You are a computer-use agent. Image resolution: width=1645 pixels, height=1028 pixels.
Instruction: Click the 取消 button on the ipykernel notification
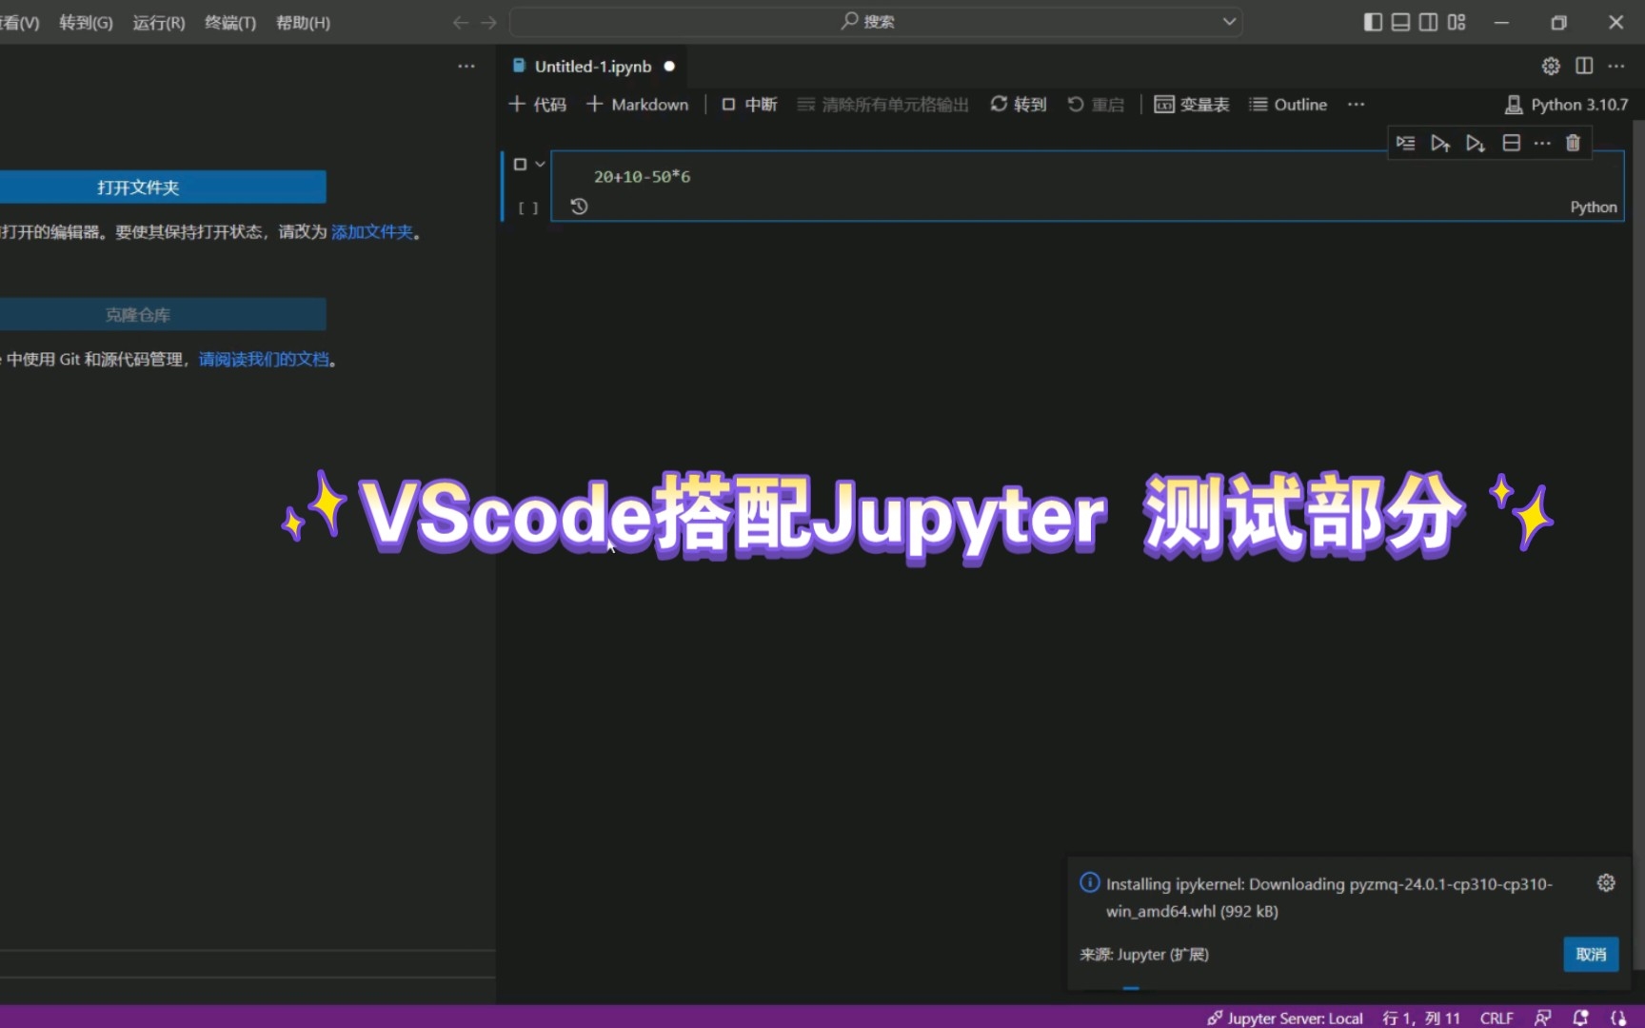pyautogui.click(x=1590, y=954)
